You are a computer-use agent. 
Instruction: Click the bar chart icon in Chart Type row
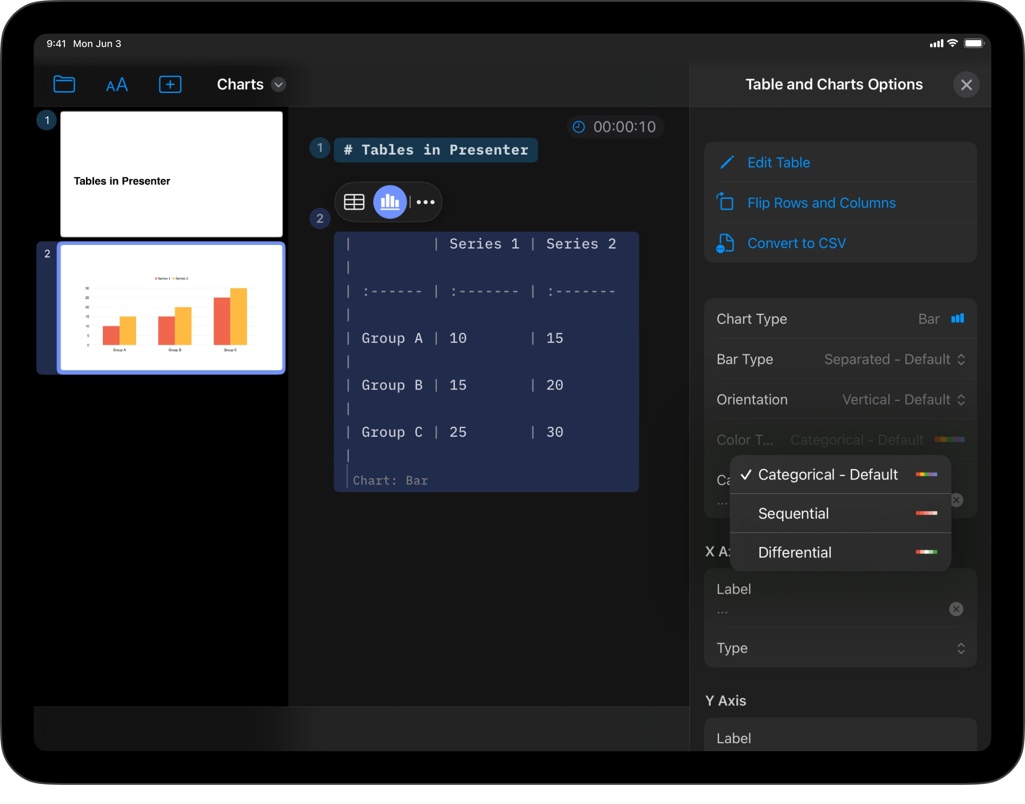[x=959, y=319]
